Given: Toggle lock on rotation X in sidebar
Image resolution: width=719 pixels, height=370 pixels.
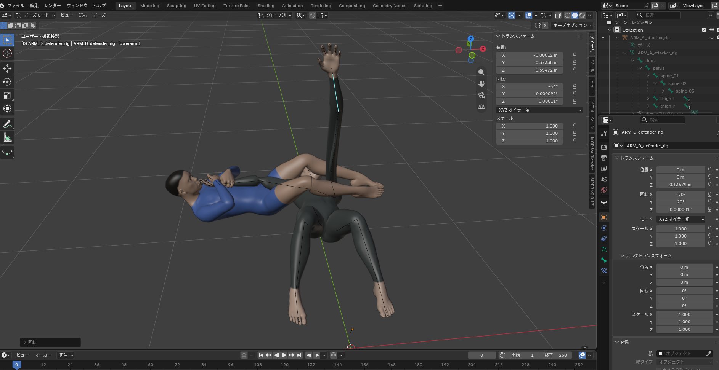Looking at the screenshot, I should coord(575,86).
